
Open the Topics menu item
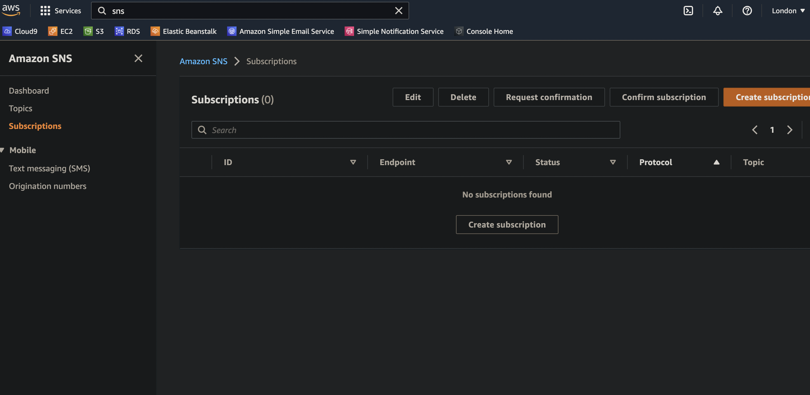pyautogui.click(x=20, y=107)
